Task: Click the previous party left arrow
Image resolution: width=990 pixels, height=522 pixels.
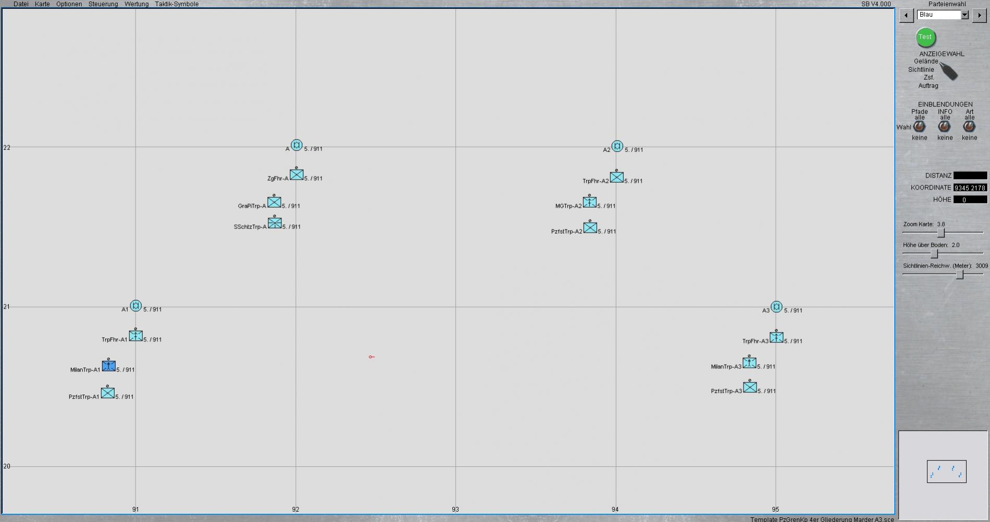Action: pos(906,15)
